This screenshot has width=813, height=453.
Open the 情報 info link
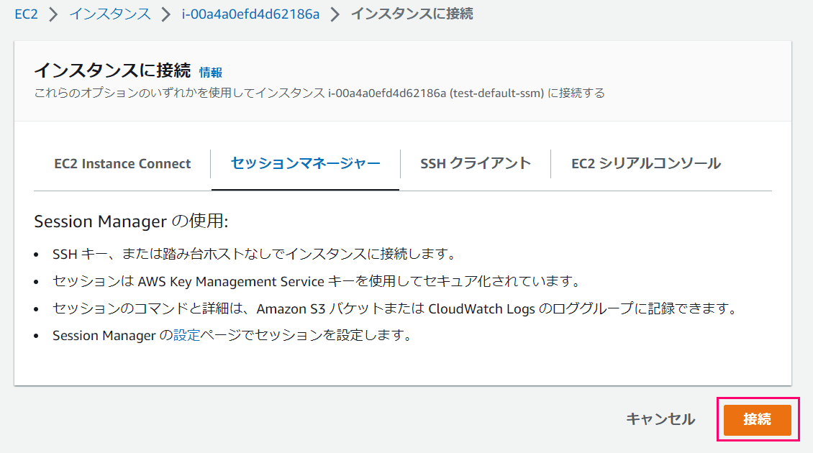pyautogui.click(x=211, y=73)
